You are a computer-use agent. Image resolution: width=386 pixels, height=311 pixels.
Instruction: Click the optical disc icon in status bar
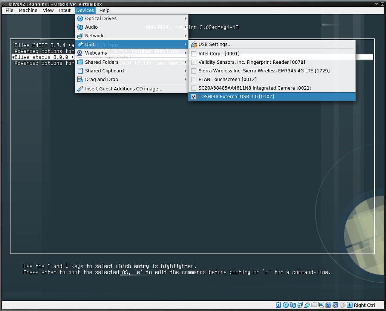(x=285, y=305)
